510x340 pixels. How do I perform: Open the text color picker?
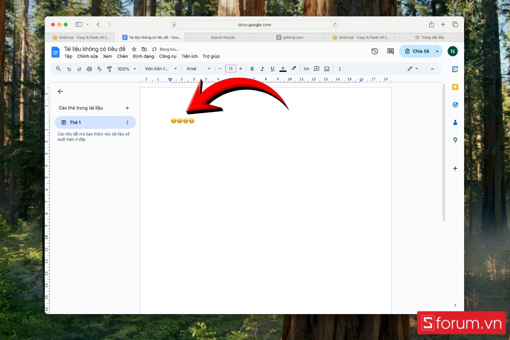point(283,68)
